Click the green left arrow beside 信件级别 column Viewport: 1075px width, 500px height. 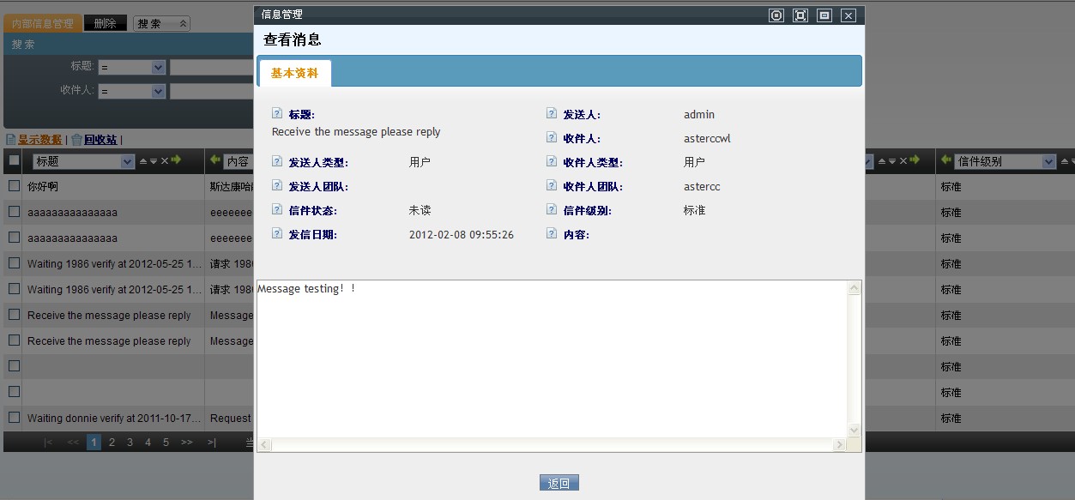[x=946, y=160]
